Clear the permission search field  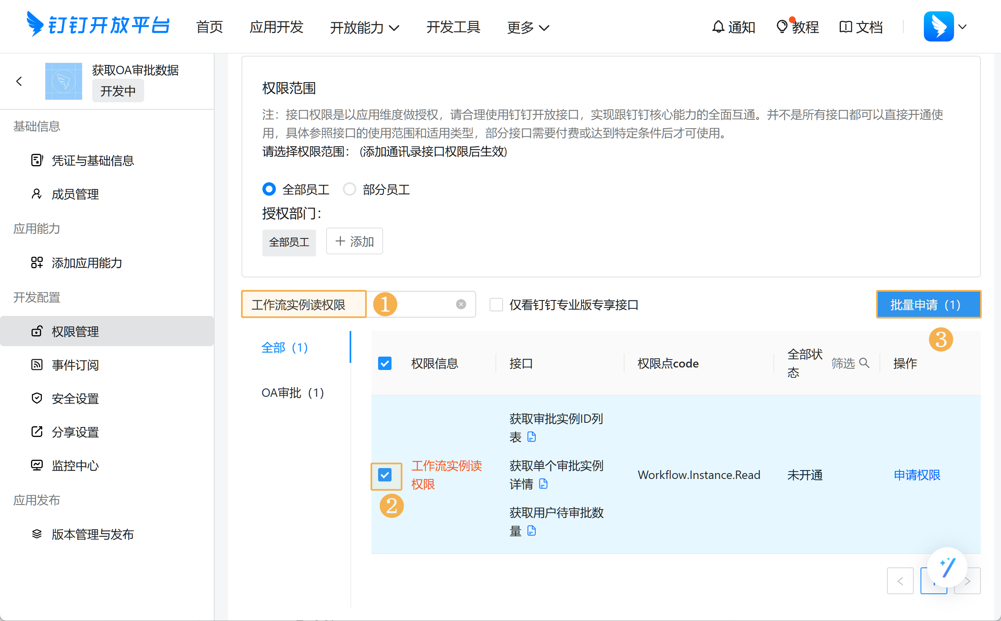tap(461, 304)
